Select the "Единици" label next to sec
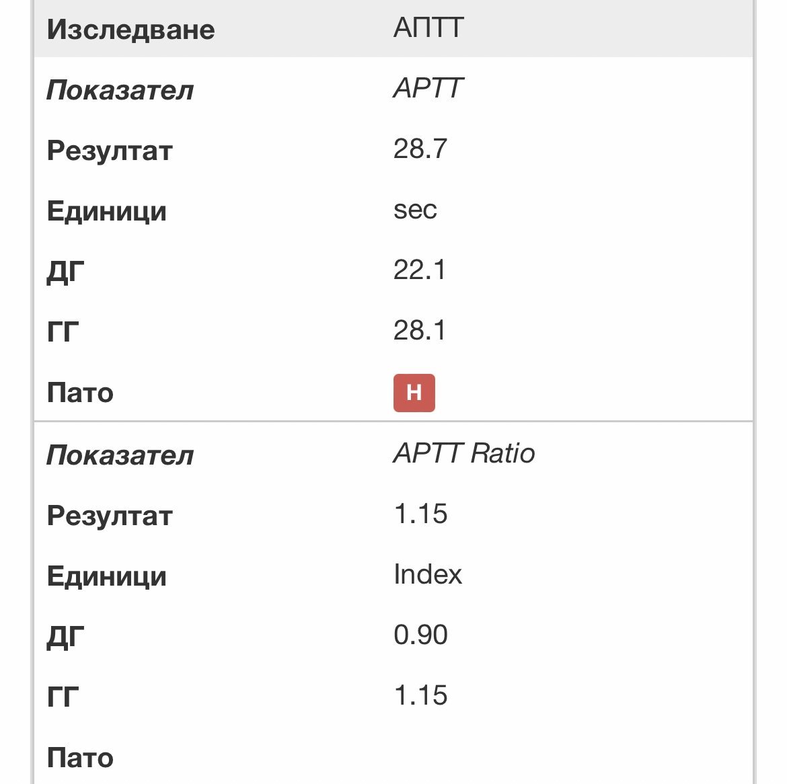 [106, 211]
